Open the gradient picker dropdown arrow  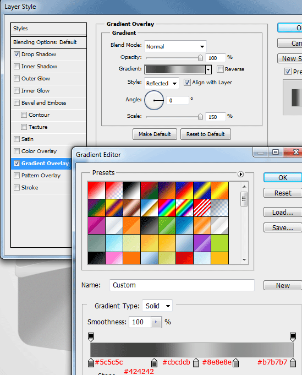[x=208, y=69]
